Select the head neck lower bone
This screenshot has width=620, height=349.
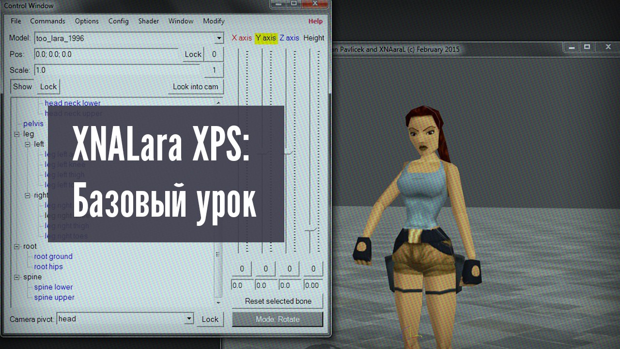pyautogui.click(x=73, y=103)
